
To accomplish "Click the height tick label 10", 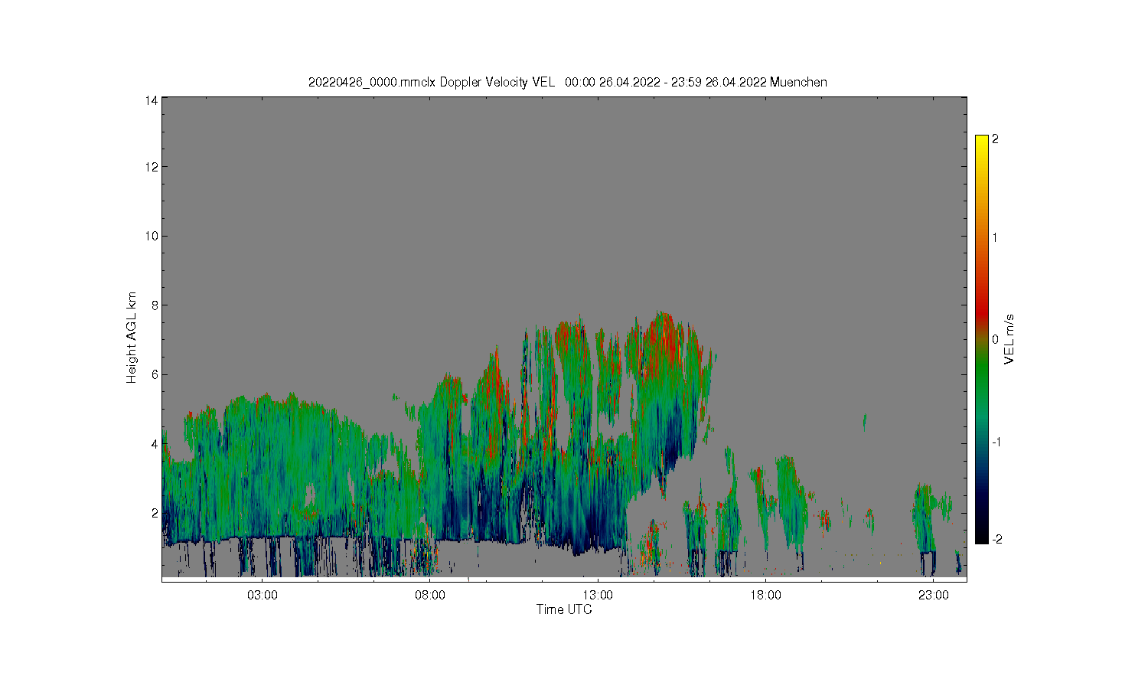I will (x=152, y=236).
